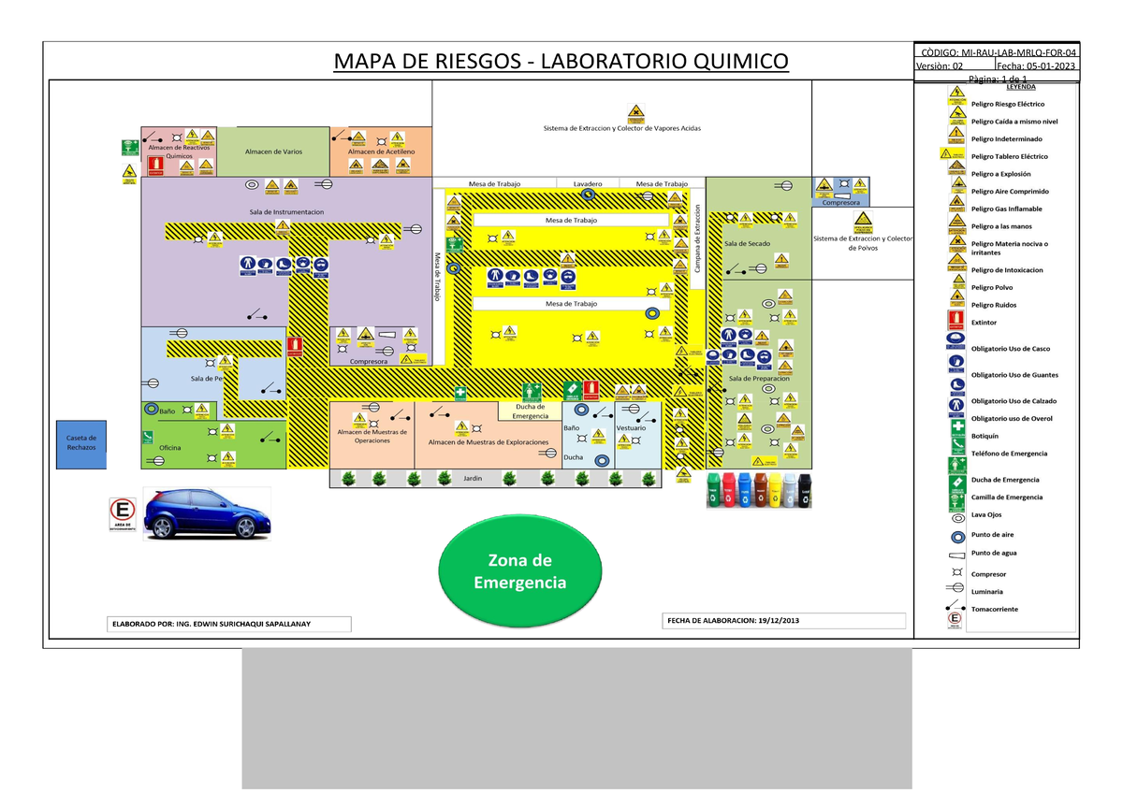Click the Almacen de Muestras de Operaciones label
This screenshot has height=793, width=1123.
pyautogui.click(x=372, y=436)
